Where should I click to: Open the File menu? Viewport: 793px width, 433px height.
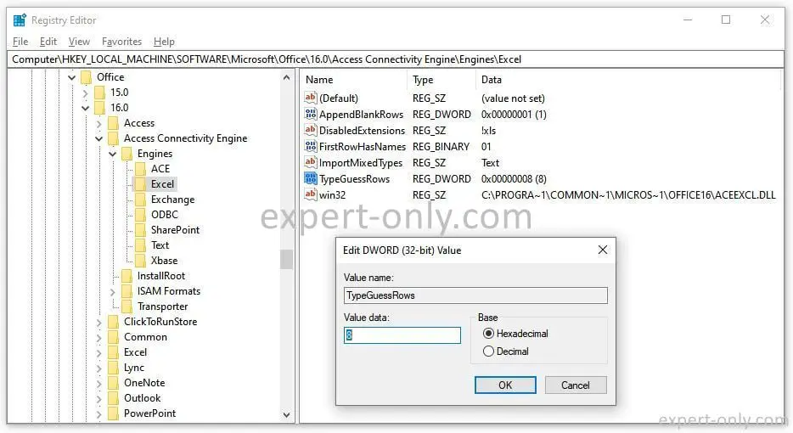[20, 42]
